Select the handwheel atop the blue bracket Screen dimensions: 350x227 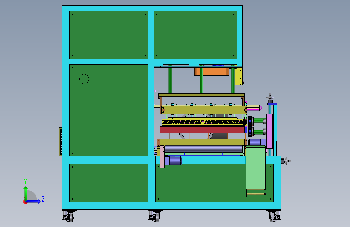270,98
